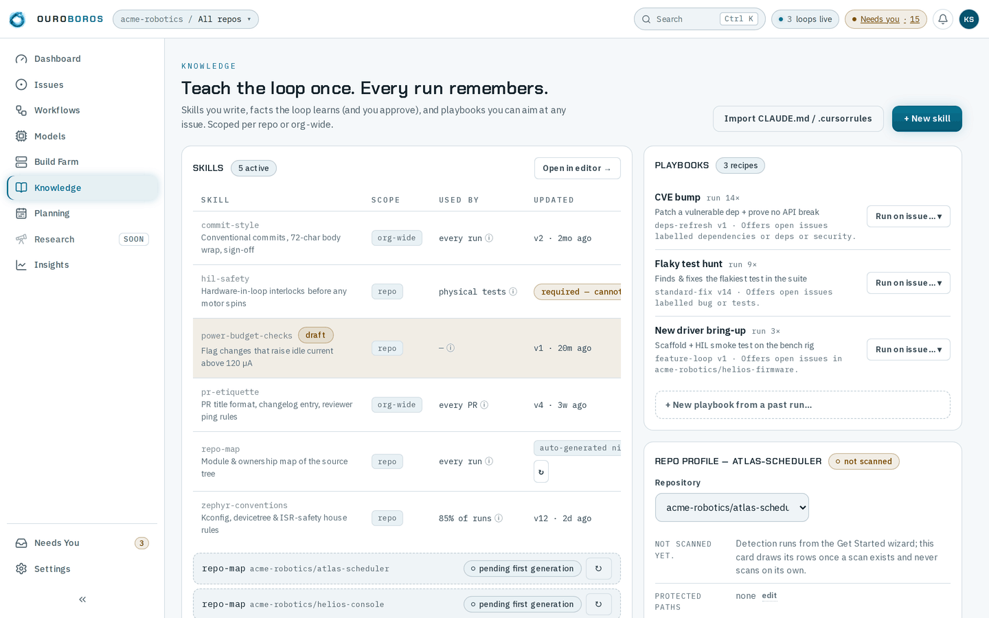
Task: Refresh the auto-generated repo-map skill row
Action: click(x=541, y=472)
